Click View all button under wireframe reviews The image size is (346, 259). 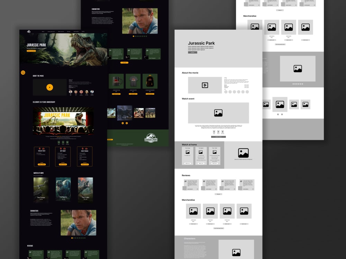pyautogui.click(x=218, y=194)
